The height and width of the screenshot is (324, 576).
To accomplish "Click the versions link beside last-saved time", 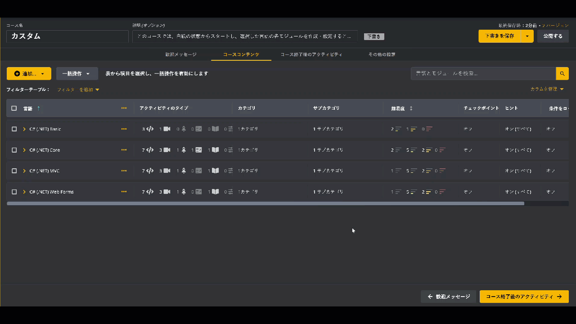I will pyautogui.click(x=555, y=26).
